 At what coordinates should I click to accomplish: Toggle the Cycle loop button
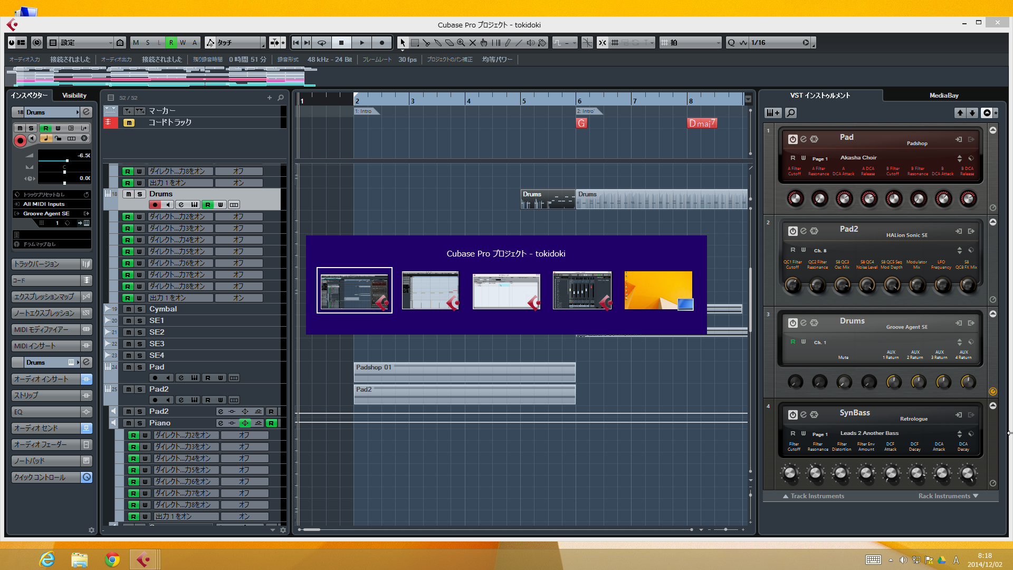pos(321,43)
